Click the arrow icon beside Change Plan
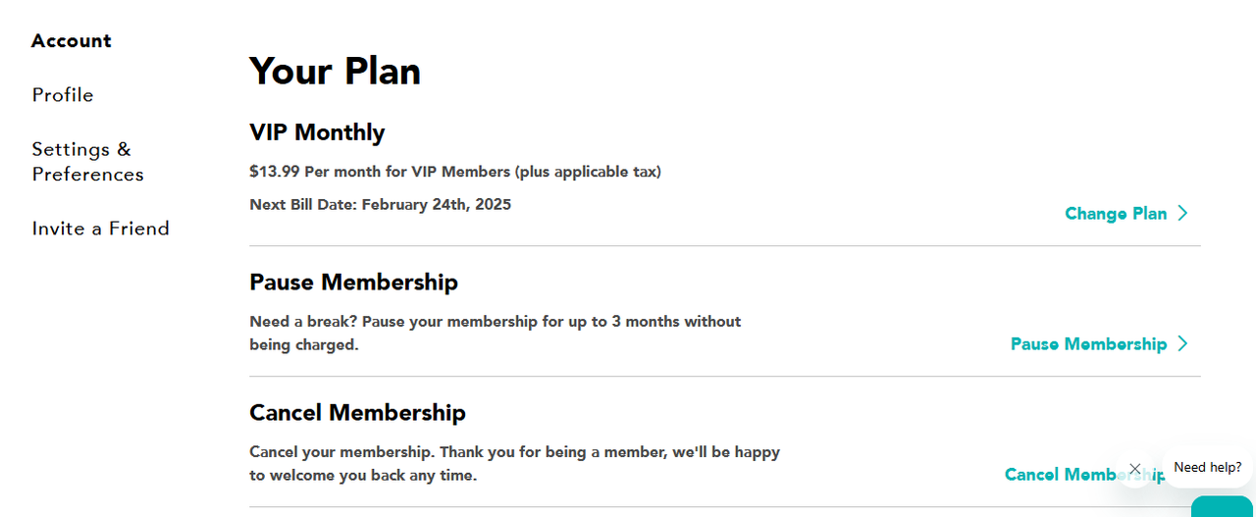The width and height of the screenshot is (1256, 517). 1182,213
